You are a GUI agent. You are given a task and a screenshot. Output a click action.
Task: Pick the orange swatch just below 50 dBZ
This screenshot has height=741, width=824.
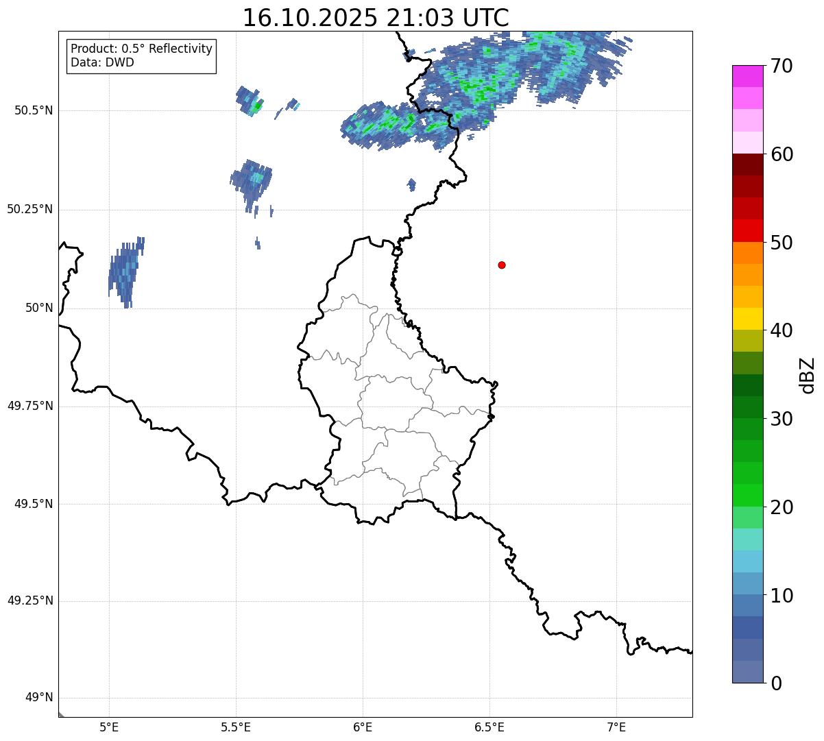click(748, 253)
